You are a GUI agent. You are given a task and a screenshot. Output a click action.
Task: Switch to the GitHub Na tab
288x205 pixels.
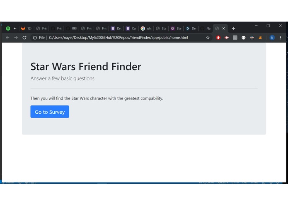tap(206, 29)
